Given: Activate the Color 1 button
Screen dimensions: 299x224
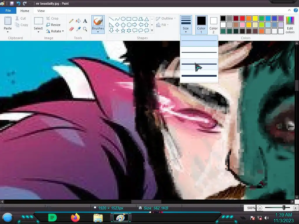Looking at the screenshot, I should [201, 25].
